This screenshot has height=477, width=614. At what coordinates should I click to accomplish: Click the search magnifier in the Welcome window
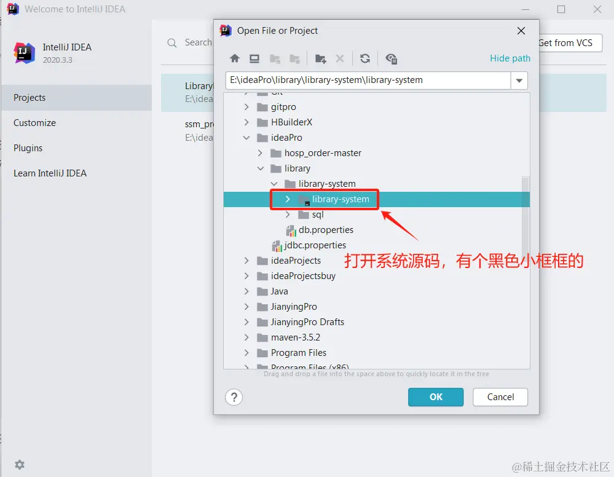(x=172, y=42)
